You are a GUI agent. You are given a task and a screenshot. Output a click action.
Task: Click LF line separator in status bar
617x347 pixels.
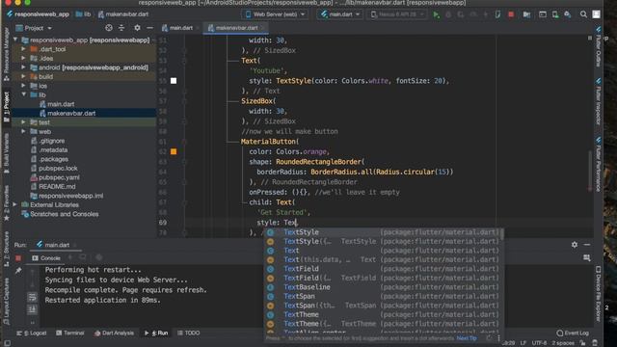pos(523,343)
